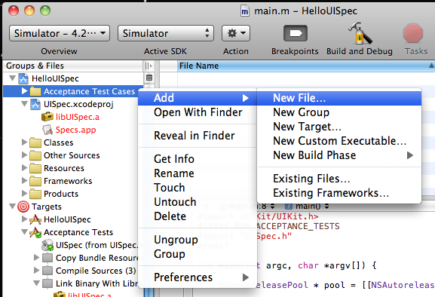This screenshot has height=297, width=435.
Task: Click the Products folder icon
Action: pyautogui.click(x=35, y=194)
